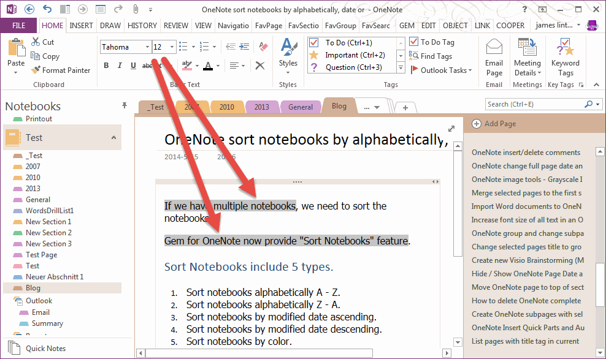This screenshot has width=606, height=359.
Task: Open page 'How to delete OneNote complete'
Action: pyautogui.click(x=526, y=301)
